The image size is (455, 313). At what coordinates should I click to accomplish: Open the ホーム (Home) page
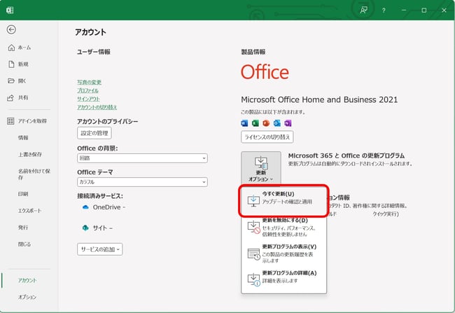click(x=24, y=48)
